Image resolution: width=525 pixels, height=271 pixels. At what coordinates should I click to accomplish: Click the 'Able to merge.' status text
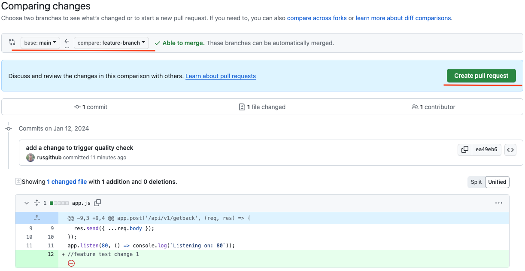[x=183, y=43]
